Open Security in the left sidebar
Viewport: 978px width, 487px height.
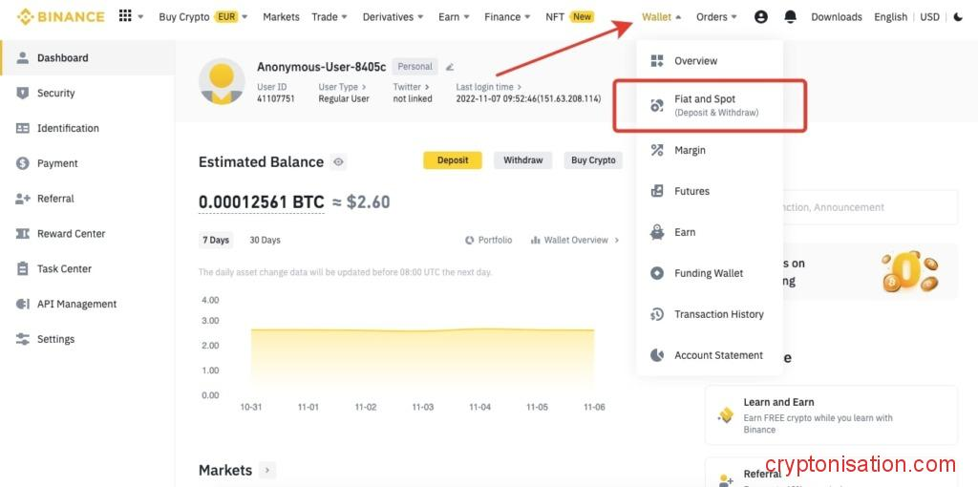coord(55,93)
